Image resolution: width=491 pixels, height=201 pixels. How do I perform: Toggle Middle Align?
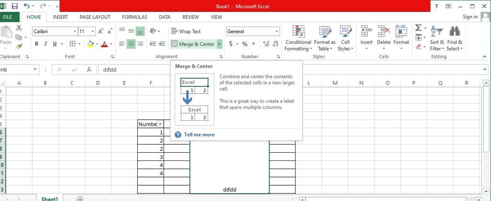click(x=131, y=31)
